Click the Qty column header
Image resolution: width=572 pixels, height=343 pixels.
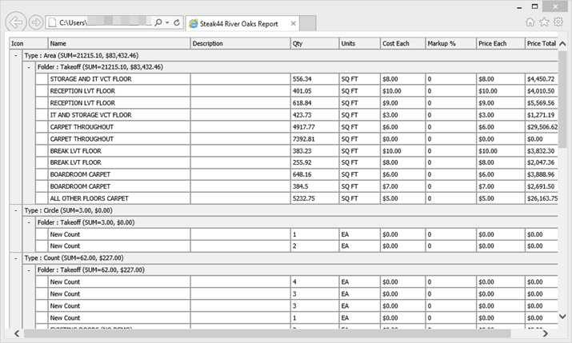315,43
